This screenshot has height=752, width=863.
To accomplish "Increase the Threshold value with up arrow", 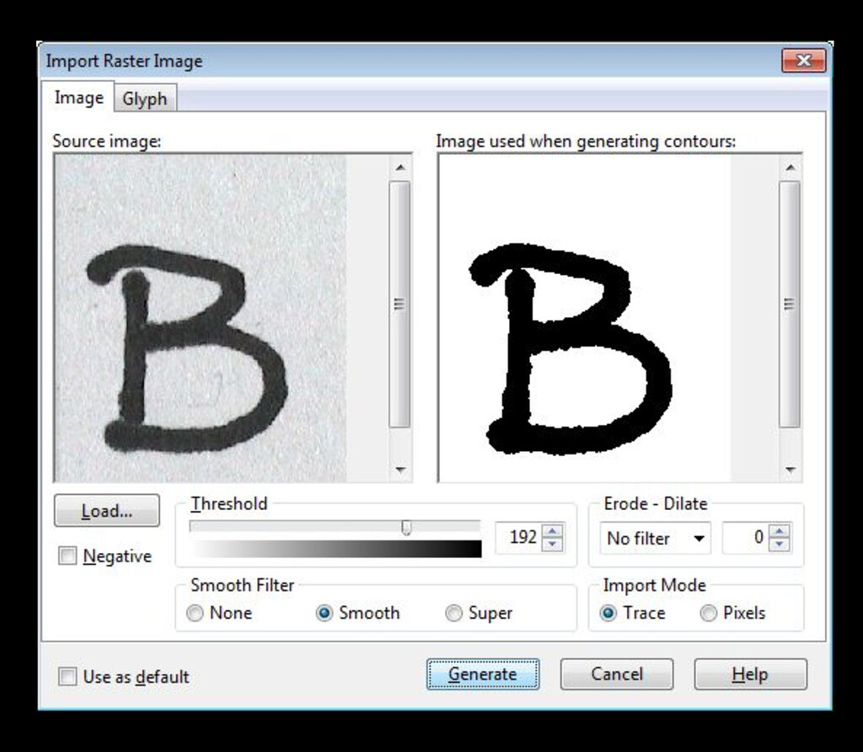I will pyautogui.click(x=552, y=531).
